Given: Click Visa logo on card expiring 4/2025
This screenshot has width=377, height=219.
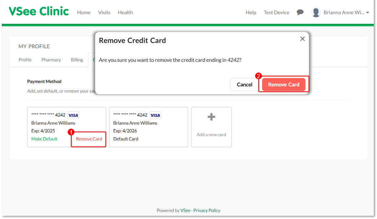Looking at the screenshot, I should point(73,115).
